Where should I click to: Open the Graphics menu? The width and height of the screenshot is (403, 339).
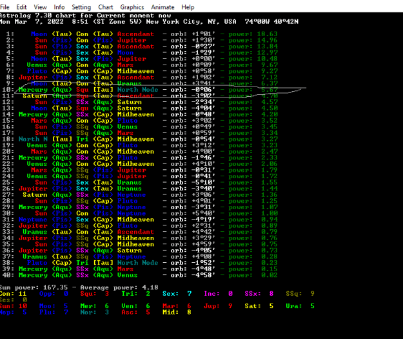coord(132,7)
